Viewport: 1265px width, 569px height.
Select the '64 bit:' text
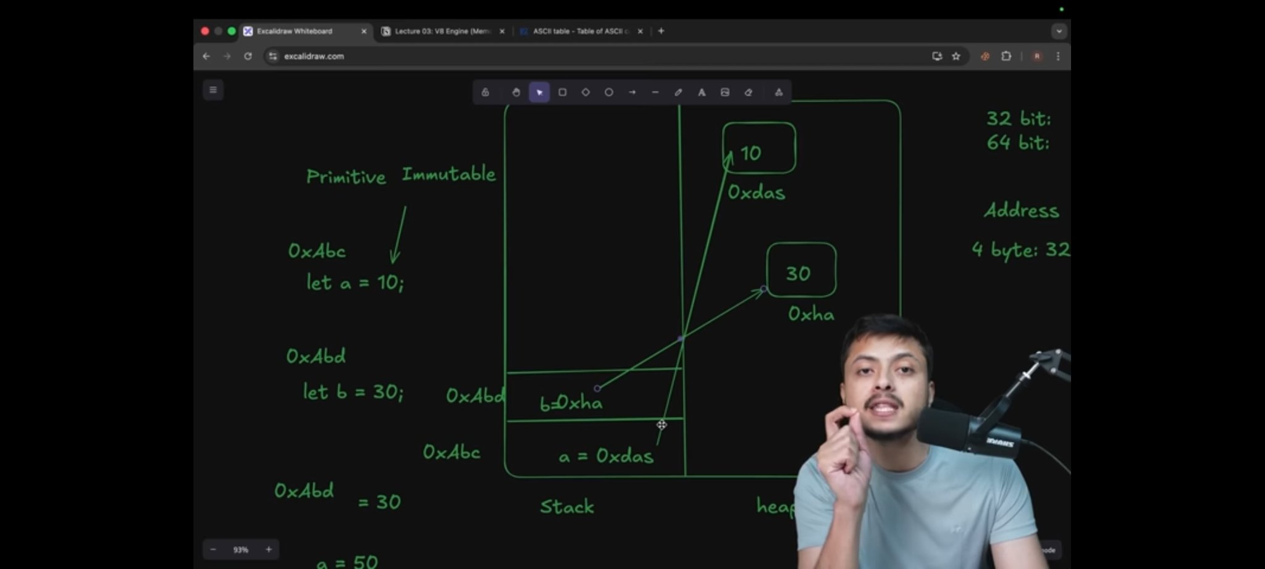coord(1019,143)
